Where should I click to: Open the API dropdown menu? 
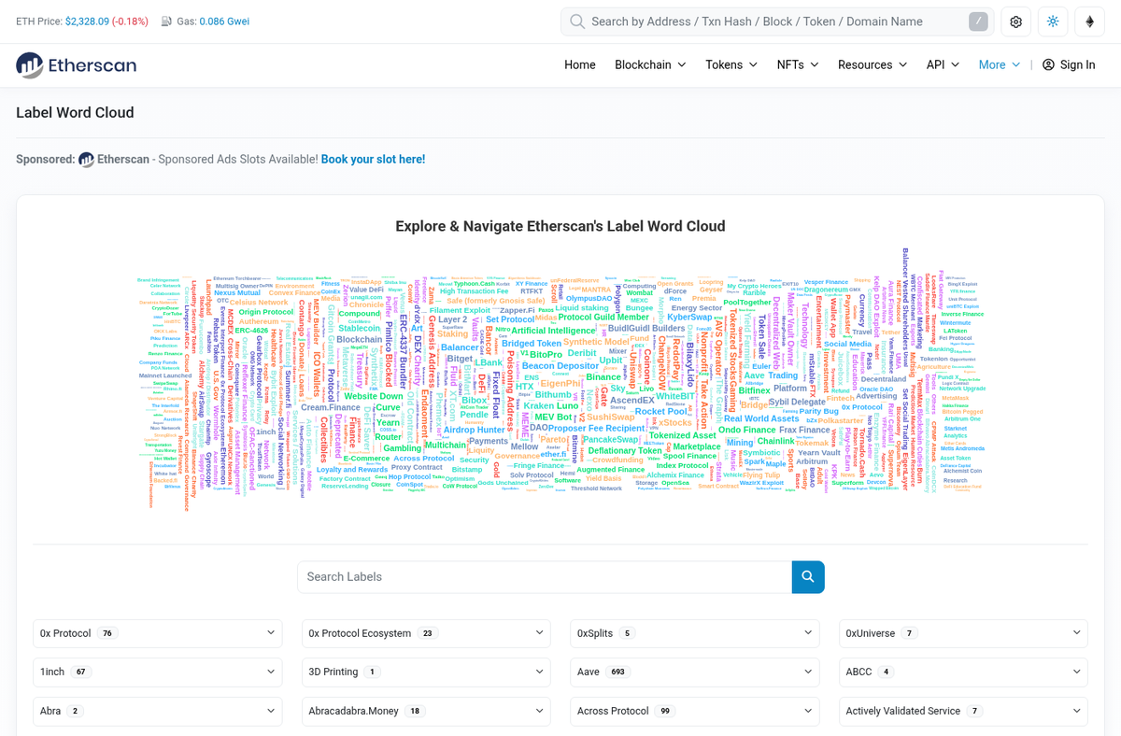click(x=943, y=64)
